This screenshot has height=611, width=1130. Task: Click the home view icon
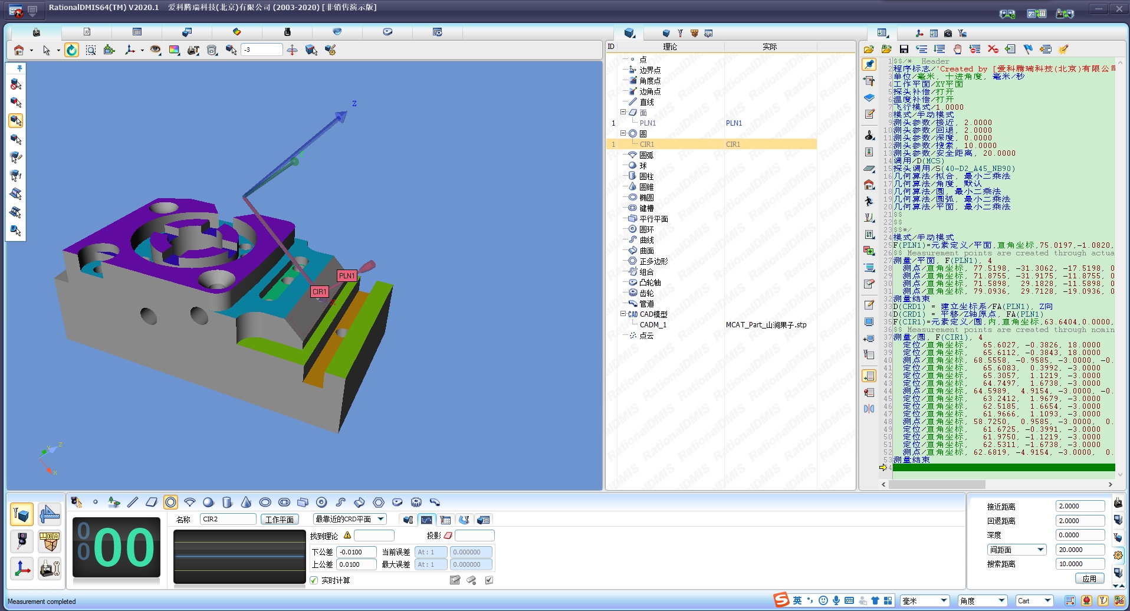19,50
